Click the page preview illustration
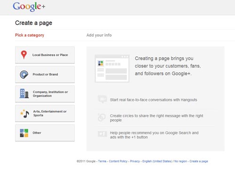Image resolution: width=235 pixels, height=169 pixels. click(x=112, y=69)
